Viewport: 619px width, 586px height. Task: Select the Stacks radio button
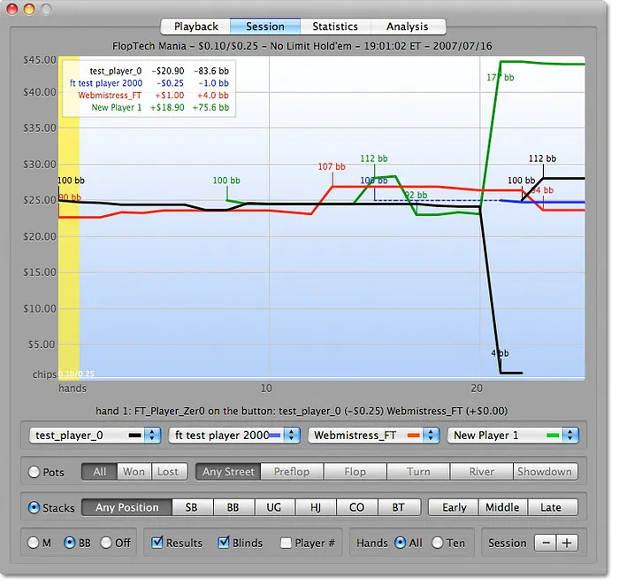34,508
